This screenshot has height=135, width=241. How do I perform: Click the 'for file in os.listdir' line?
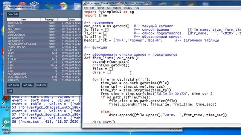[x=121, y=79]
